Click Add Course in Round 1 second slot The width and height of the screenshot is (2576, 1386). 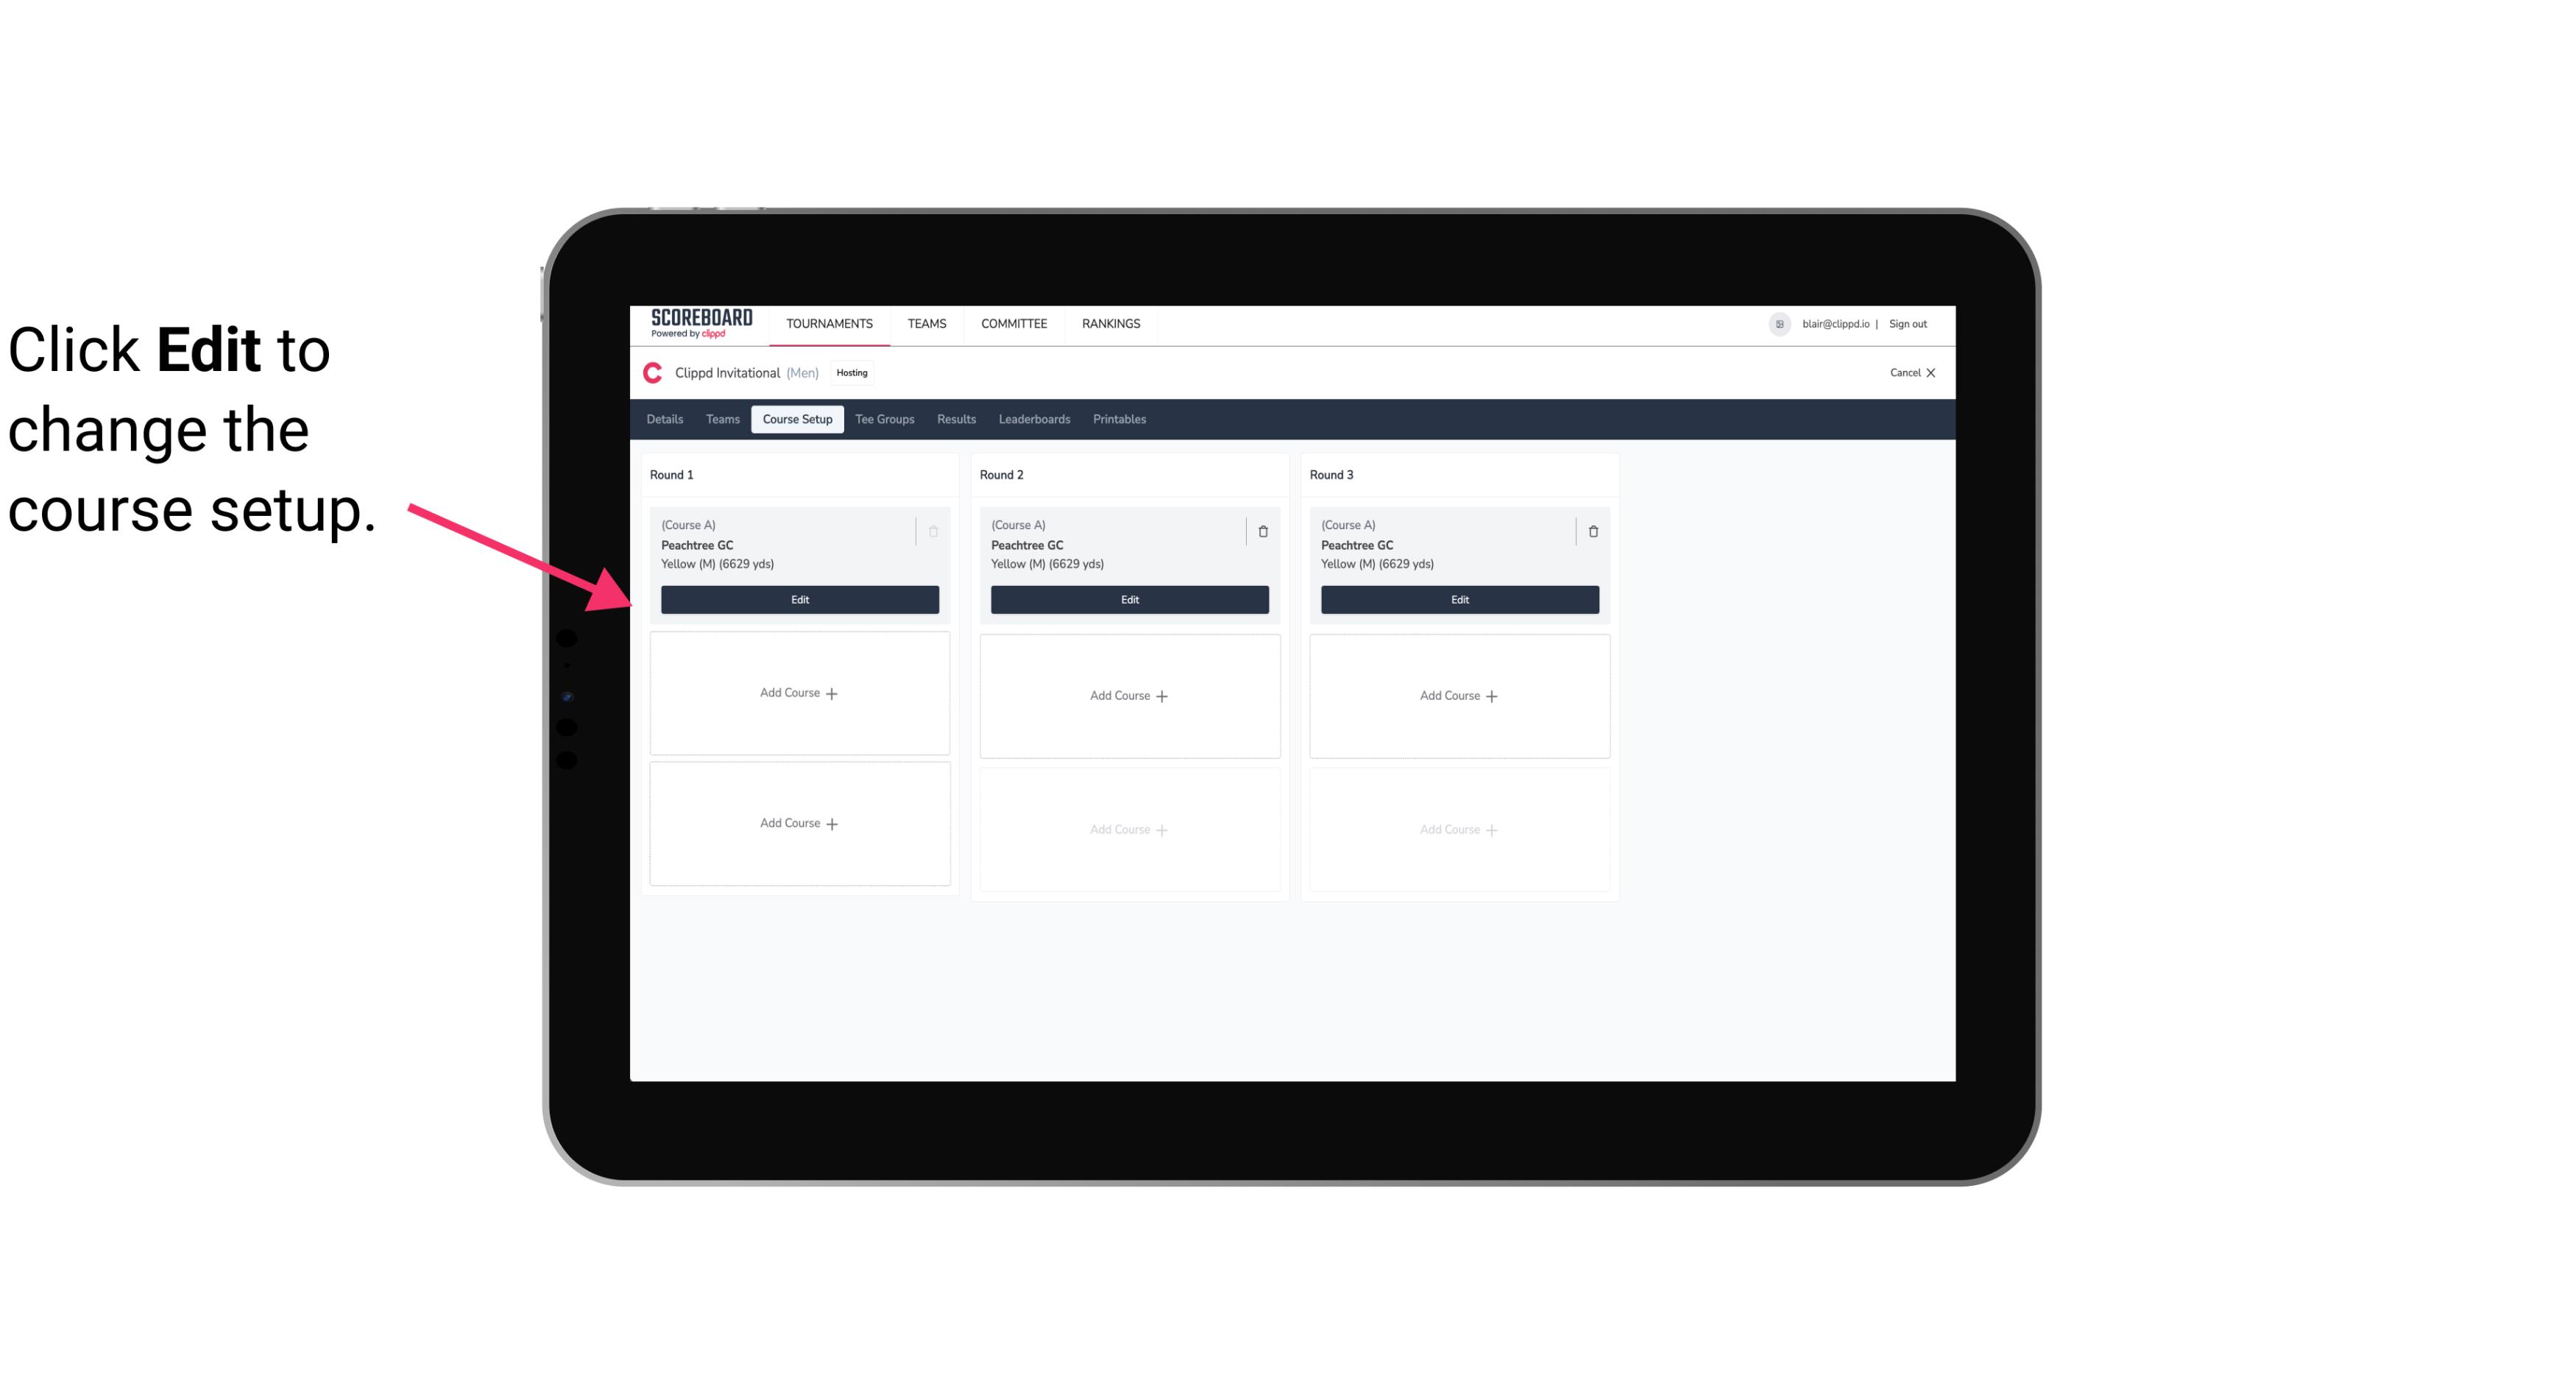click(799, 693)
